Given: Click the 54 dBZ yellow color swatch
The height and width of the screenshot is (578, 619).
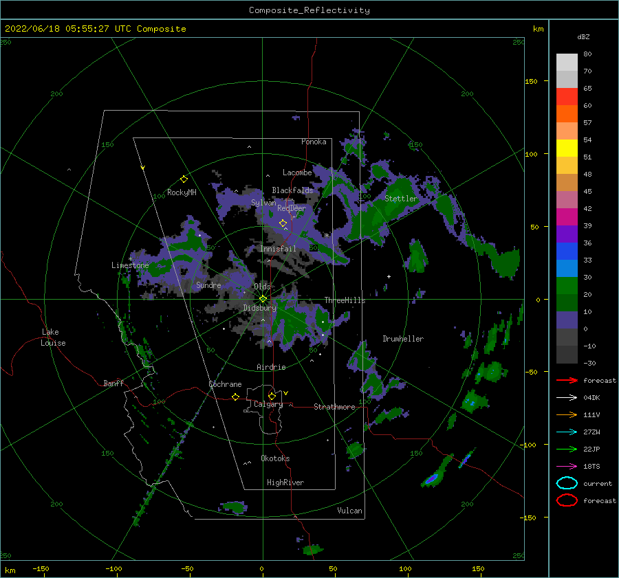Looking at the screenshot, I should coord(567,148).
